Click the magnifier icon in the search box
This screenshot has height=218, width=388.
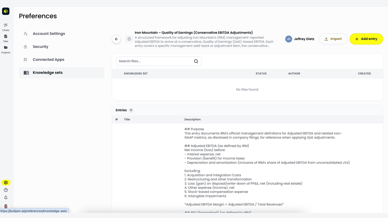point(196,61)
